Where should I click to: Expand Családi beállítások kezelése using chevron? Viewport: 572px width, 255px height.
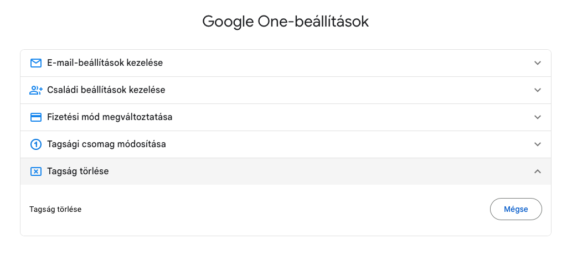coord(537,90)
